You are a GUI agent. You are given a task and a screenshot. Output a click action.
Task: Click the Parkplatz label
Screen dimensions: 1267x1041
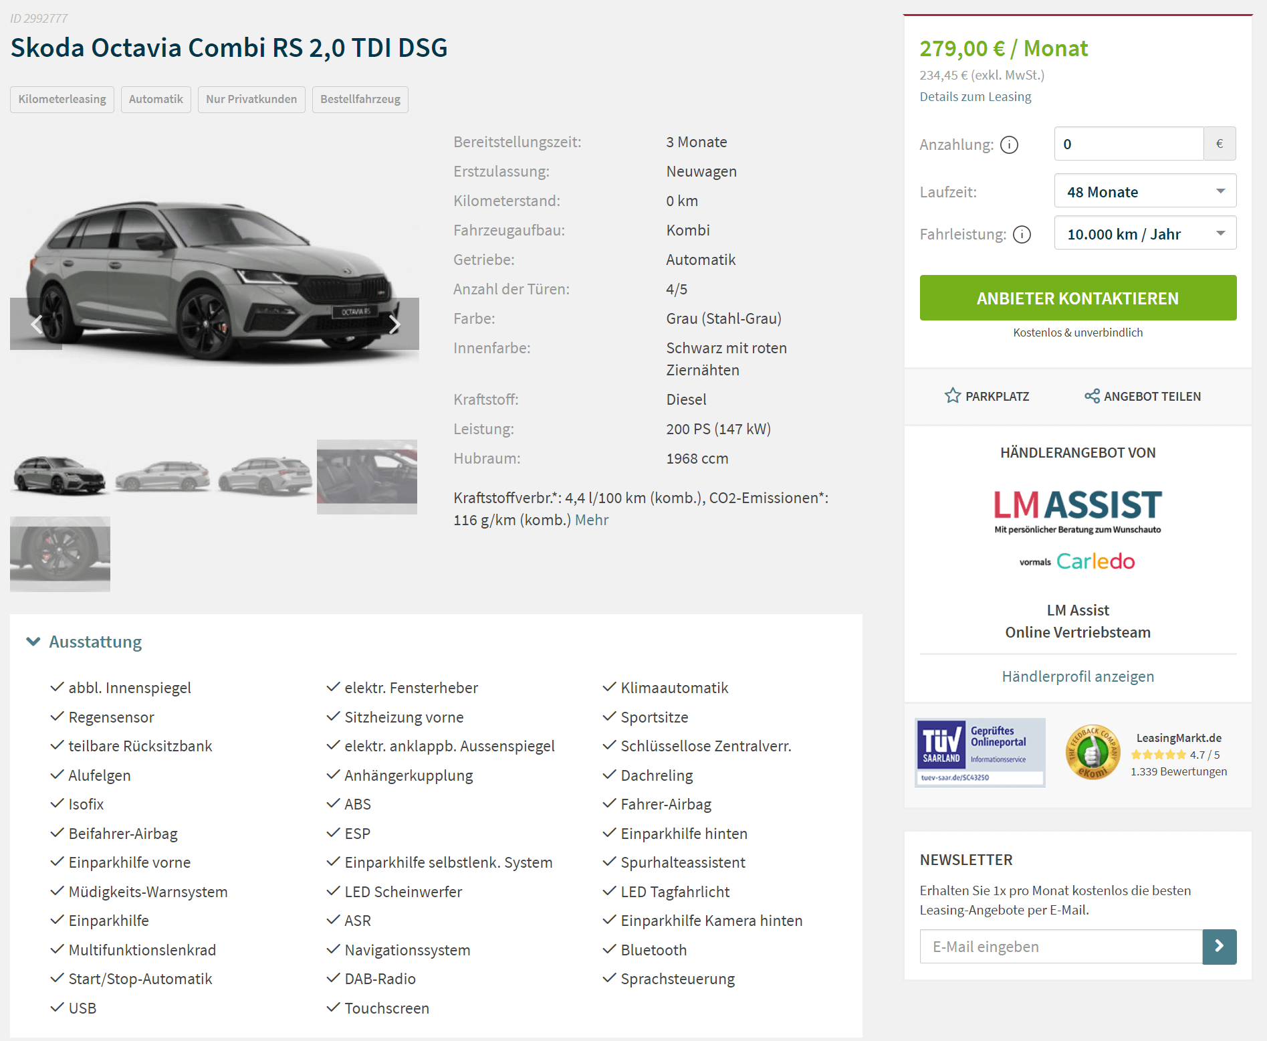tap(997, 396)
